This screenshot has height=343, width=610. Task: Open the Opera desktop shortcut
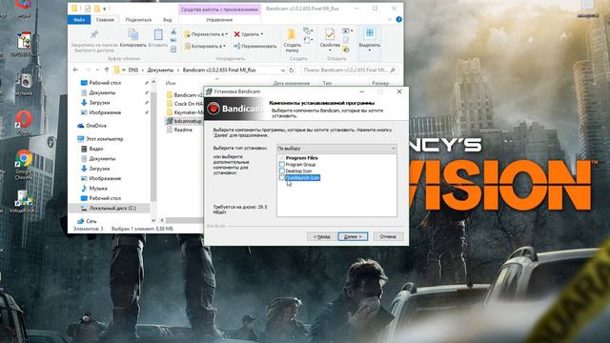[x=23, y=123]
